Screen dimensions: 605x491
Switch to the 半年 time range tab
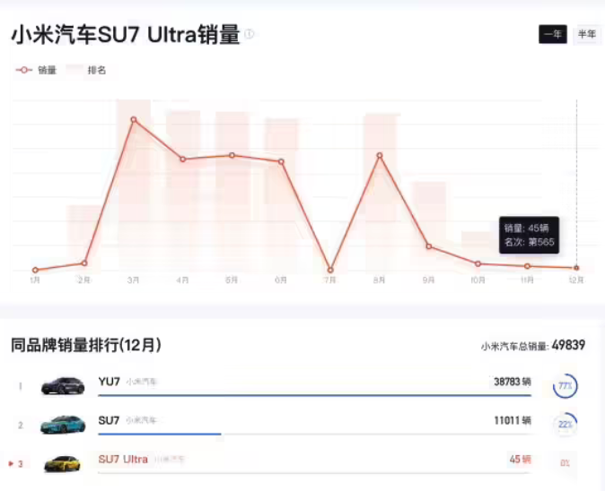[586, 34]
